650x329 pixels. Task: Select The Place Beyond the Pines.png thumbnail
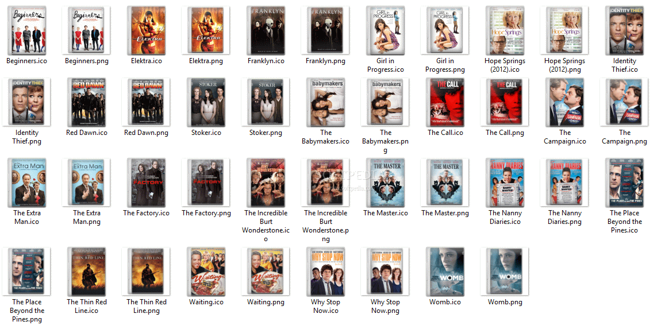[26, 272]
